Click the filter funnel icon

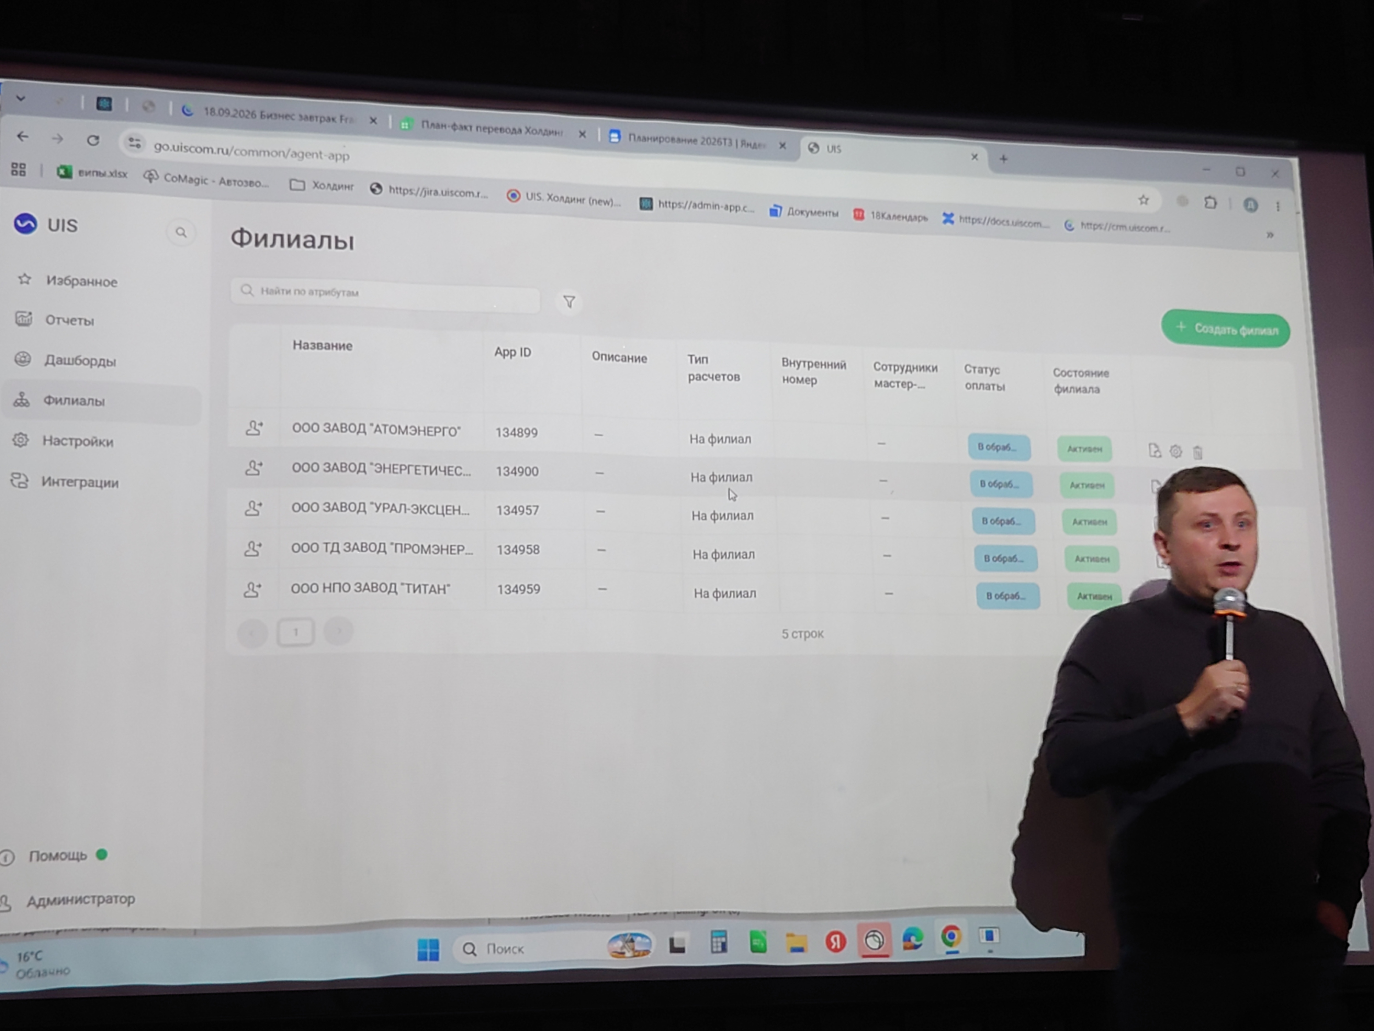(x=569, y=302)
